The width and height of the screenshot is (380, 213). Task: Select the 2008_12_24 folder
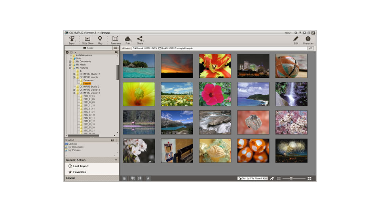(89, 96)
